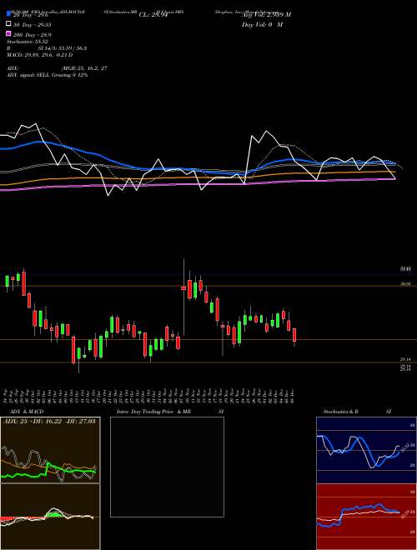Select the '50 Day - 29.55' label
This screenshot has height=550, width=417.
click(x=33, y=24)
